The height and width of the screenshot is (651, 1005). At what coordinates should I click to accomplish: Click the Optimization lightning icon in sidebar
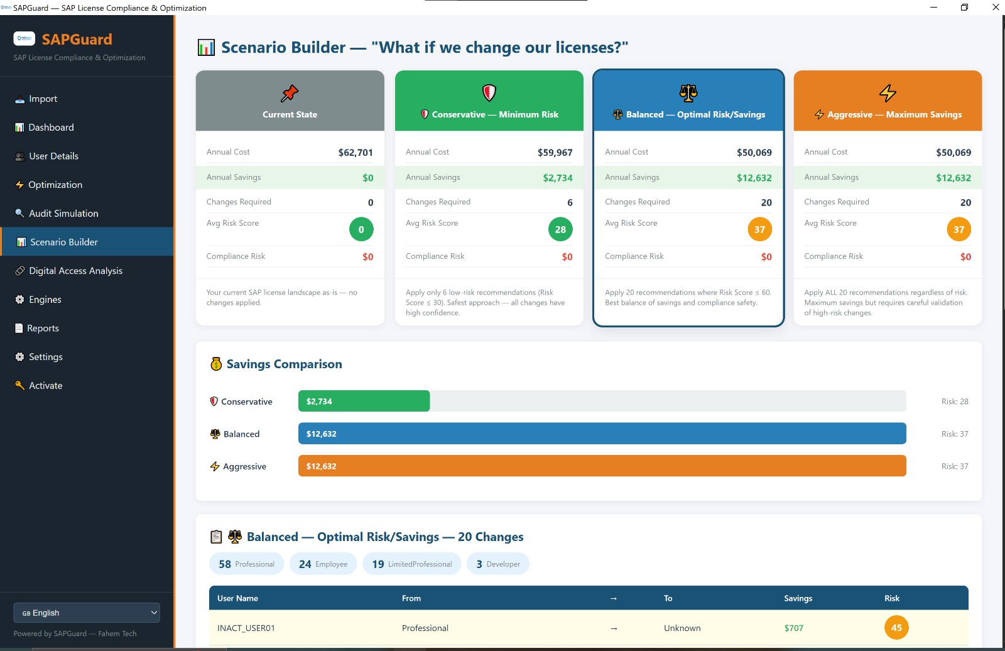(19, 185)
